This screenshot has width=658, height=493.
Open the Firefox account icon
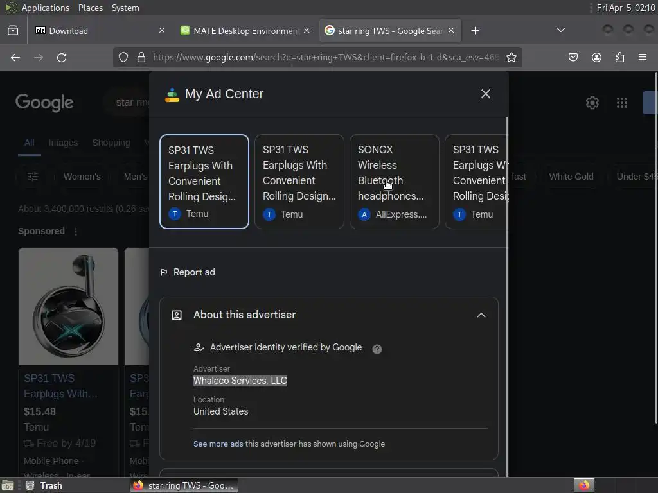click(x=596, y=57)
